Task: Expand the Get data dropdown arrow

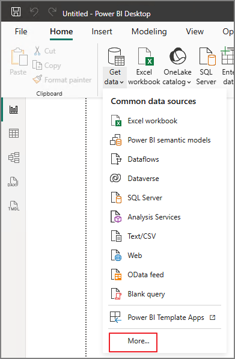Action: (x=122, y=82)
